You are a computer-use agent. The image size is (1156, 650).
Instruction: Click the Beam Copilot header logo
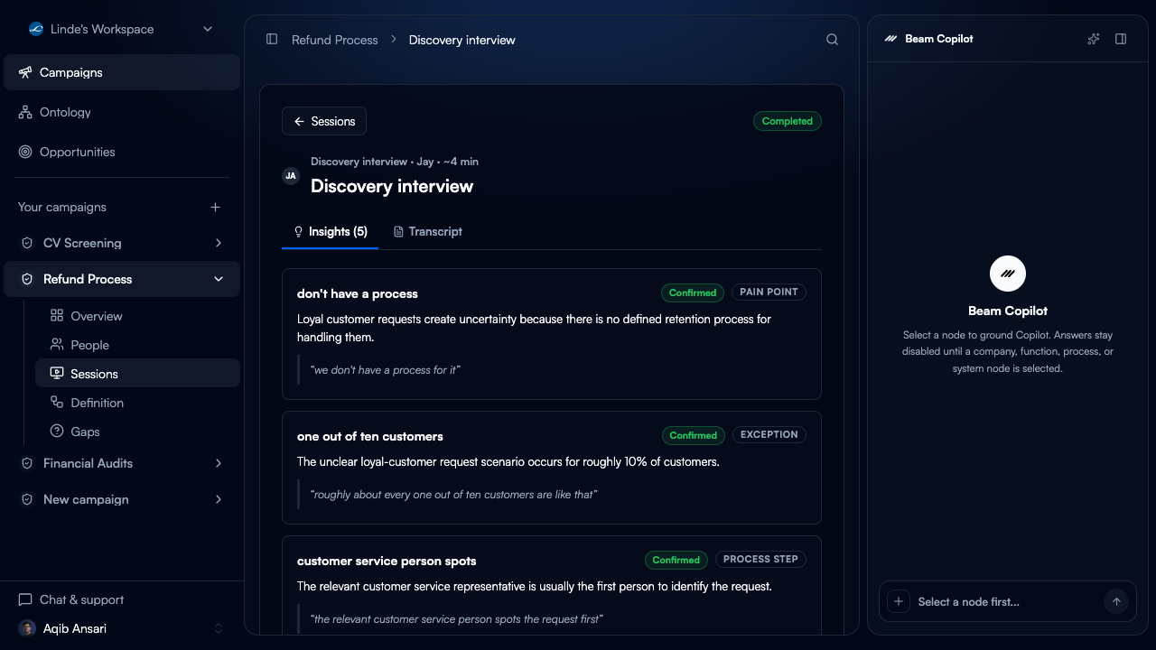point(891,39)
